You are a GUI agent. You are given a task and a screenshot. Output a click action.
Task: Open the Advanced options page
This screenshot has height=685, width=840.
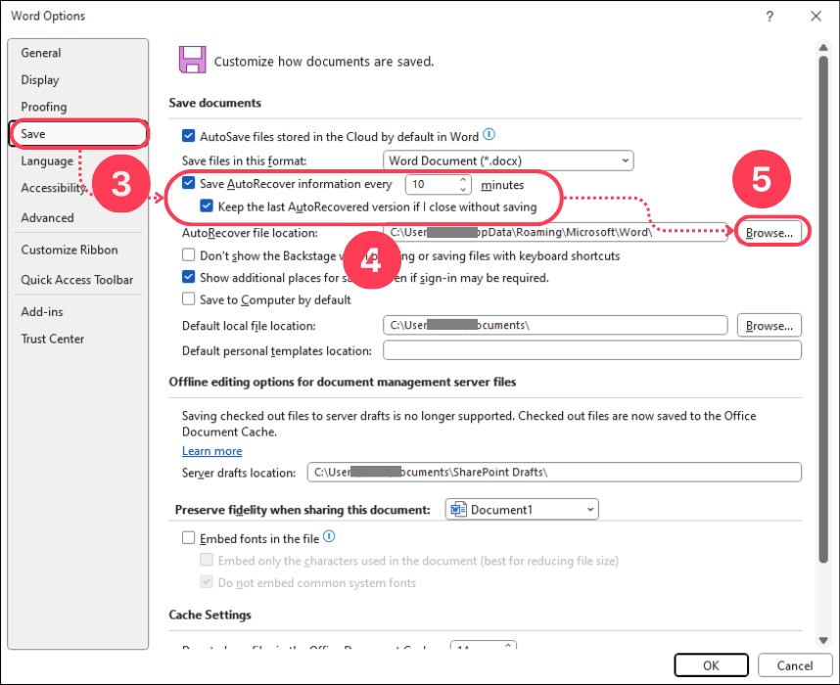tap(46, 217)
